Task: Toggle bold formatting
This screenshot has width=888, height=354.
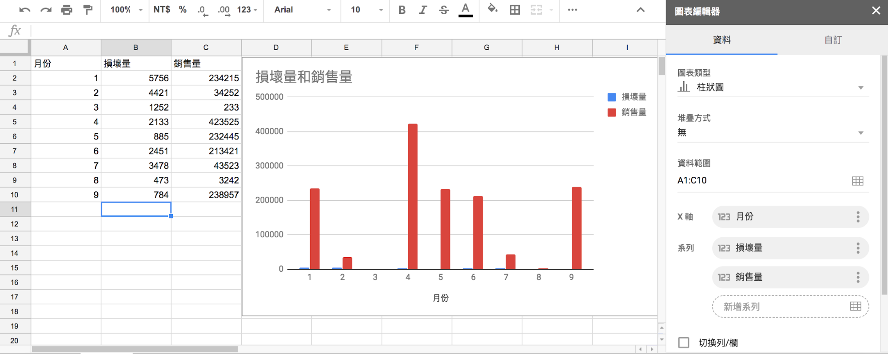Action: click(x=402, y=10)
